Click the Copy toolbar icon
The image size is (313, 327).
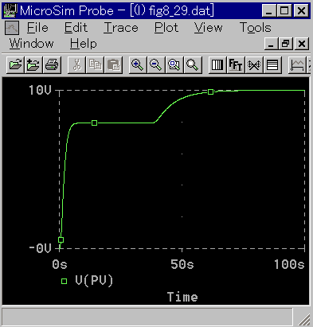[95, 64]
